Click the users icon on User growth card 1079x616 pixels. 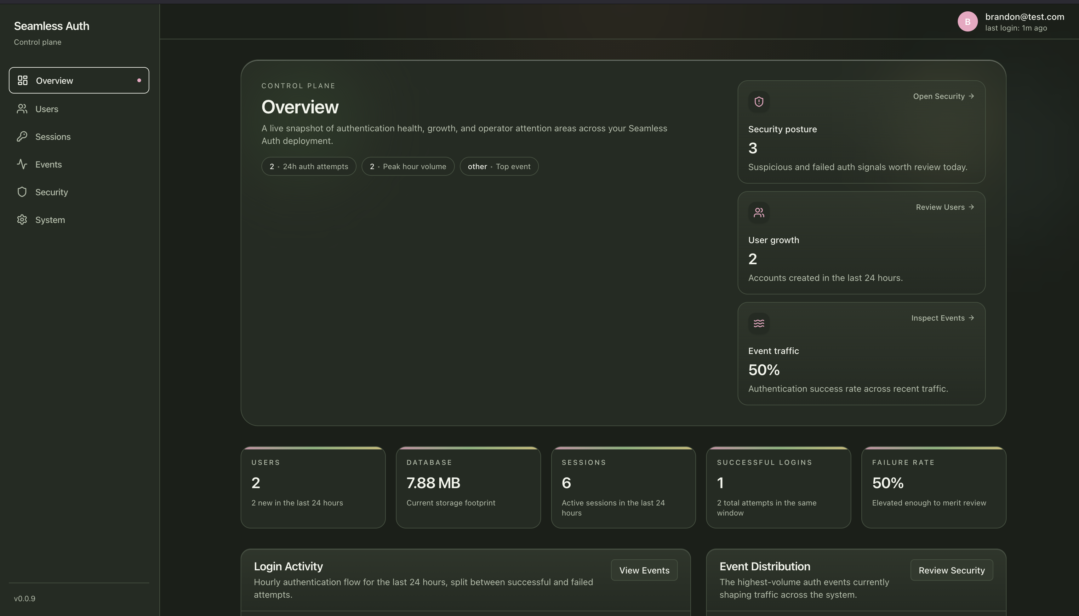(x=759, y=213)
